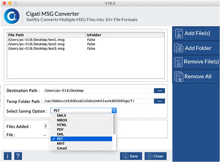Click the Close button

coord(156,156)
